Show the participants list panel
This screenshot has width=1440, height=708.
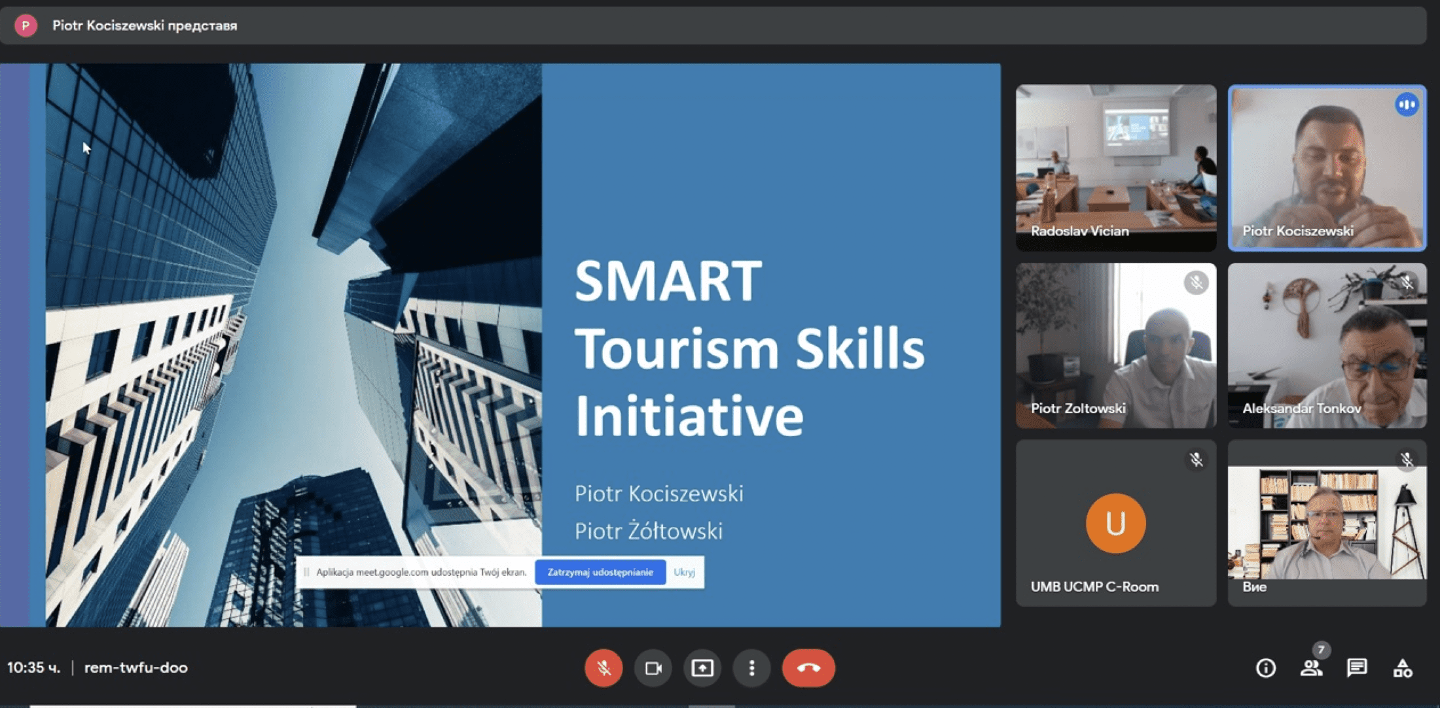click(1311, 667)
